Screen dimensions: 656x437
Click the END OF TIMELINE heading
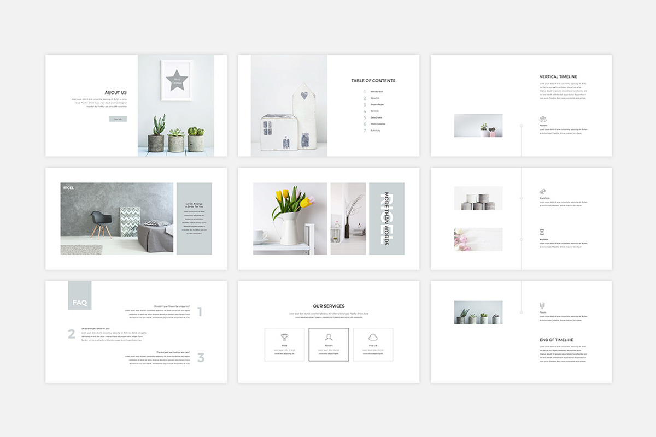[557, 340]
